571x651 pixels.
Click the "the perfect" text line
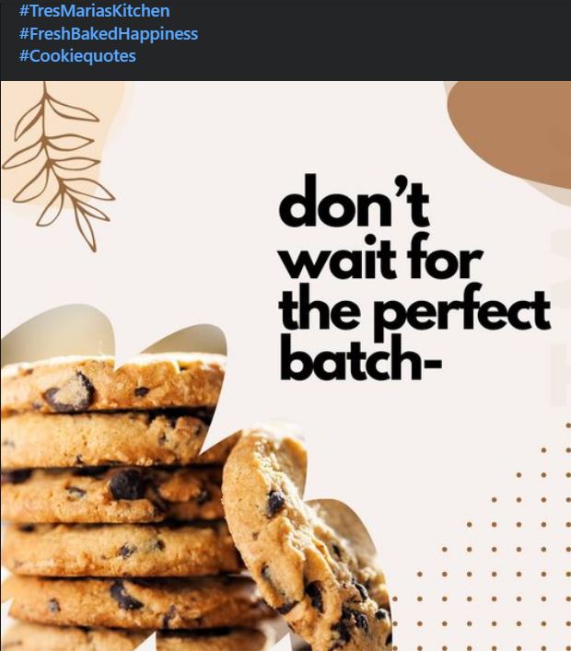pyautogui.click(x=414, y=311)
